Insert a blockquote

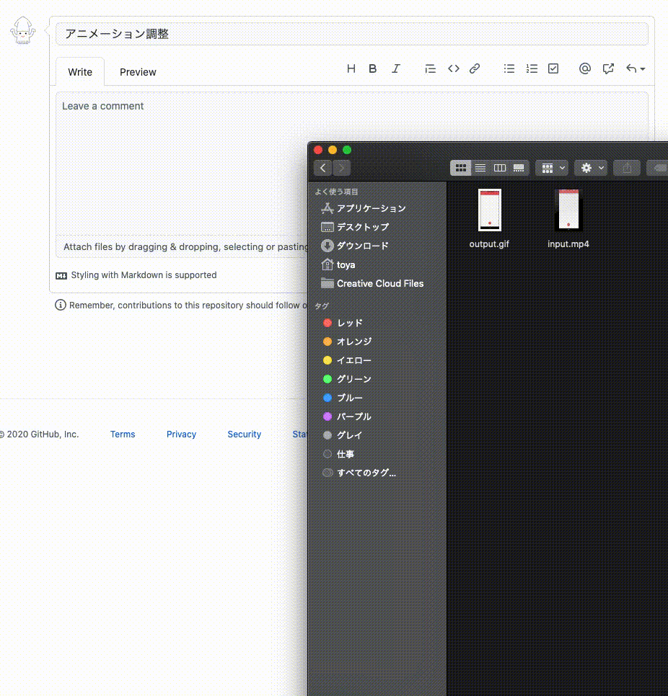click(431, 68)
